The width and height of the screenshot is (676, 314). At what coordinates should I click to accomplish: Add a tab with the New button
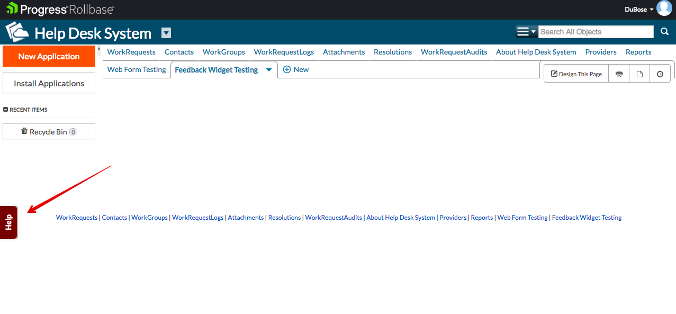coord(296,69)
